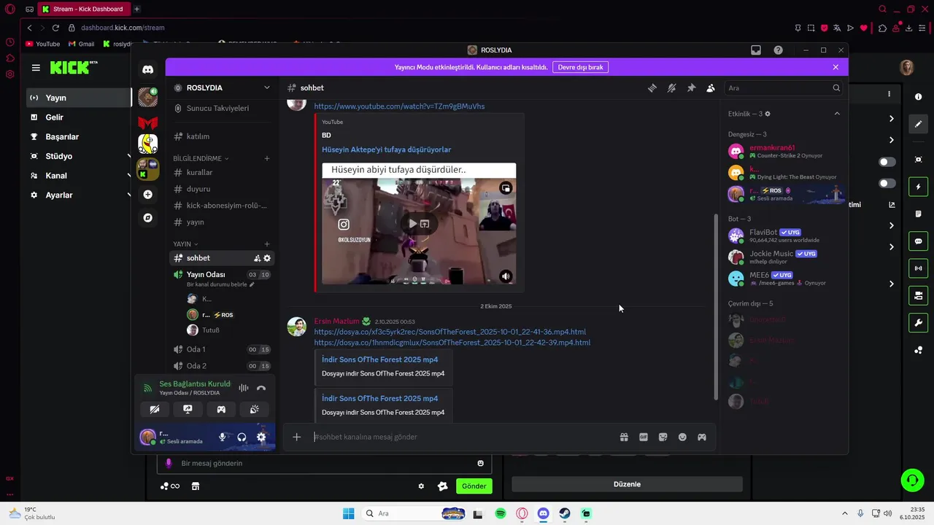Click green Gönder button in Kick

pyautogui.click(x=474, y=486)
